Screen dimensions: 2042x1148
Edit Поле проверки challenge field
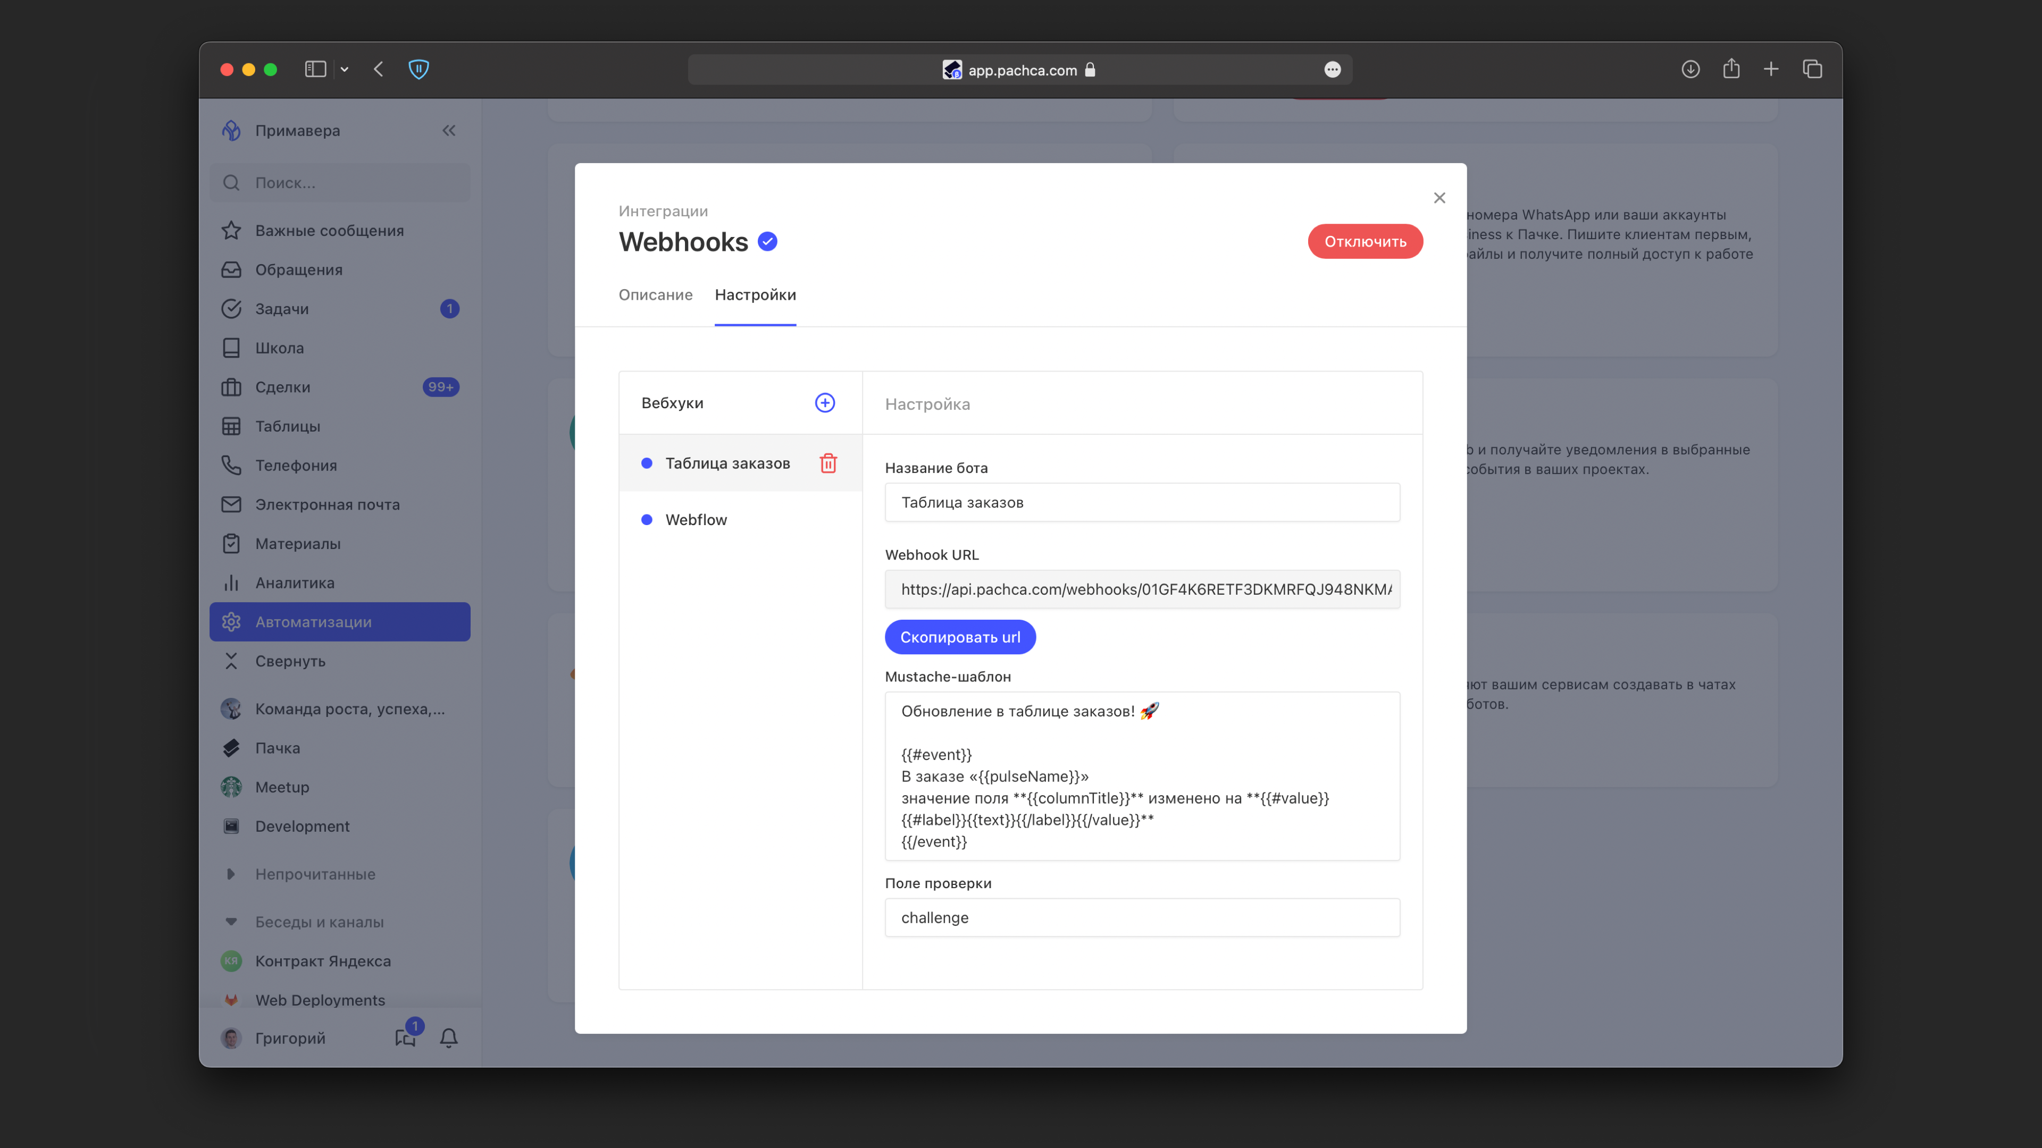(1142, 917)
